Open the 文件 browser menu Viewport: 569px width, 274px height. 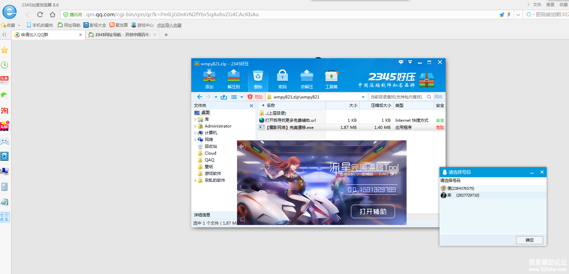click(537, 5)
